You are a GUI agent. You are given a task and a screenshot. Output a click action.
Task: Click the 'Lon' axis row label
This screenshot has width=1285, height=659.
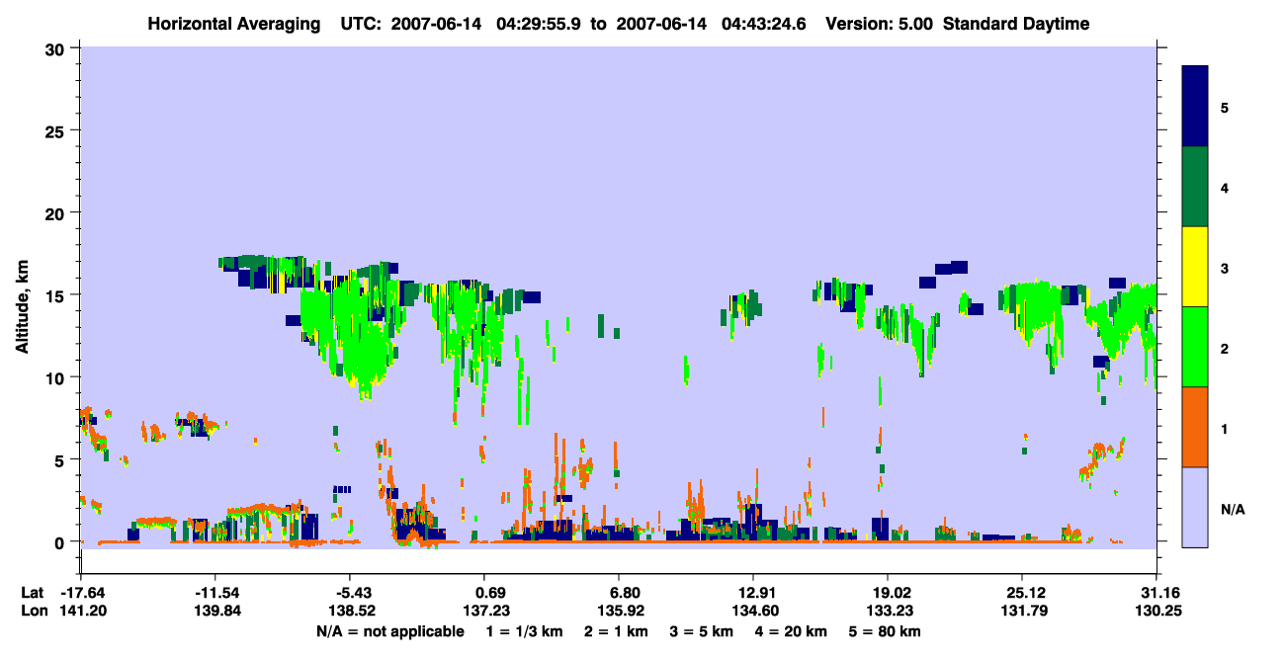(x=33, y=611)
